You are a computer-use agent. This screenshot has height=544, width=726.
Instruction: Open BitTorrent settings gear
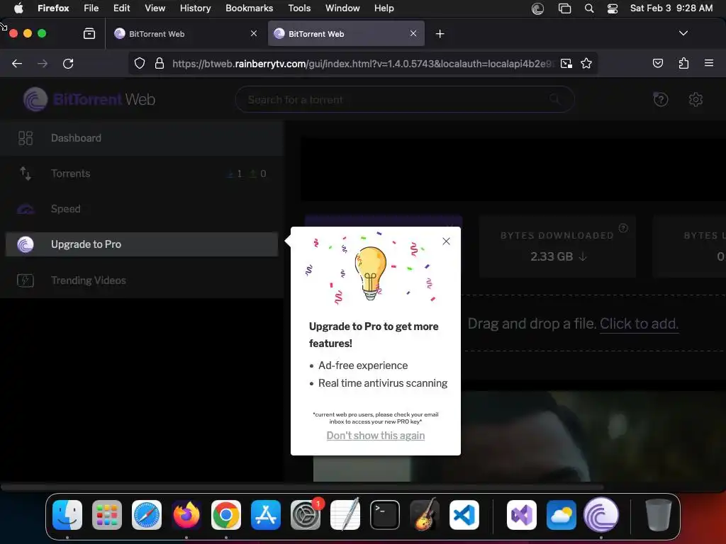coord(696,99)
